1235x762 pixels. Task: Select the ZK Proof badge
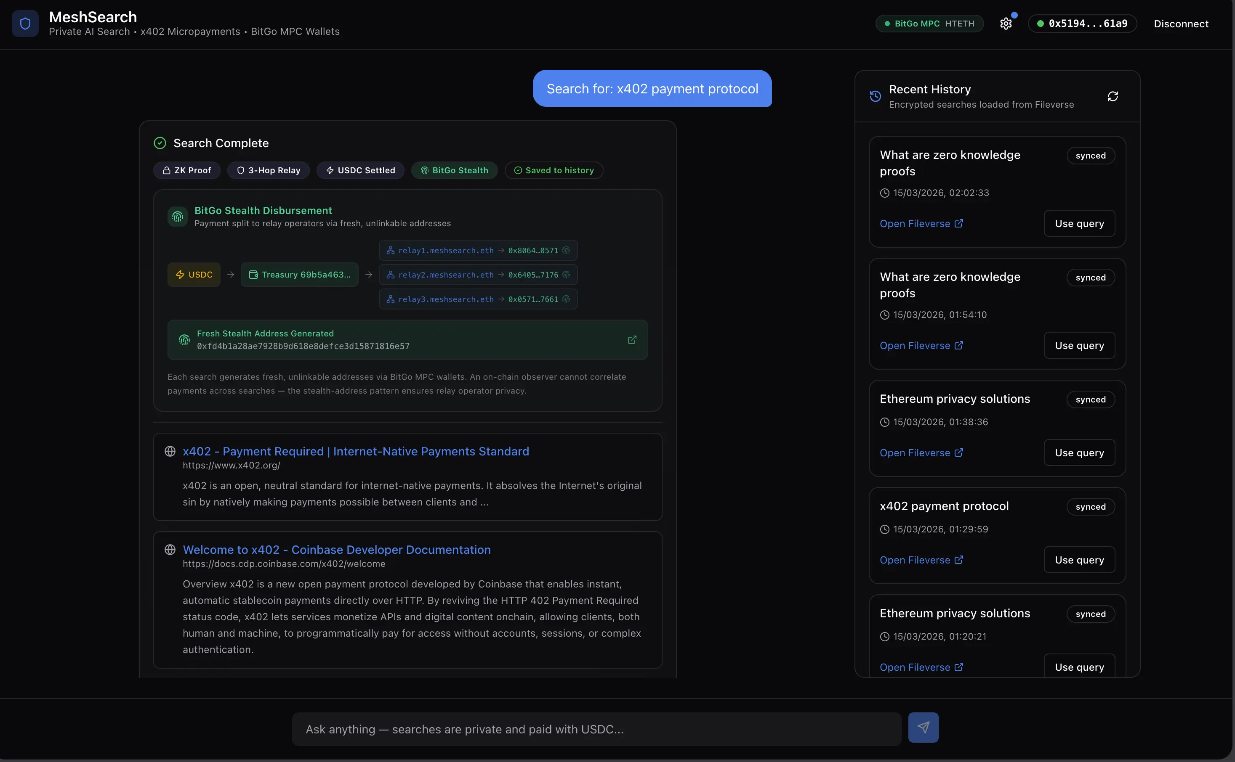tap(186, 170)
